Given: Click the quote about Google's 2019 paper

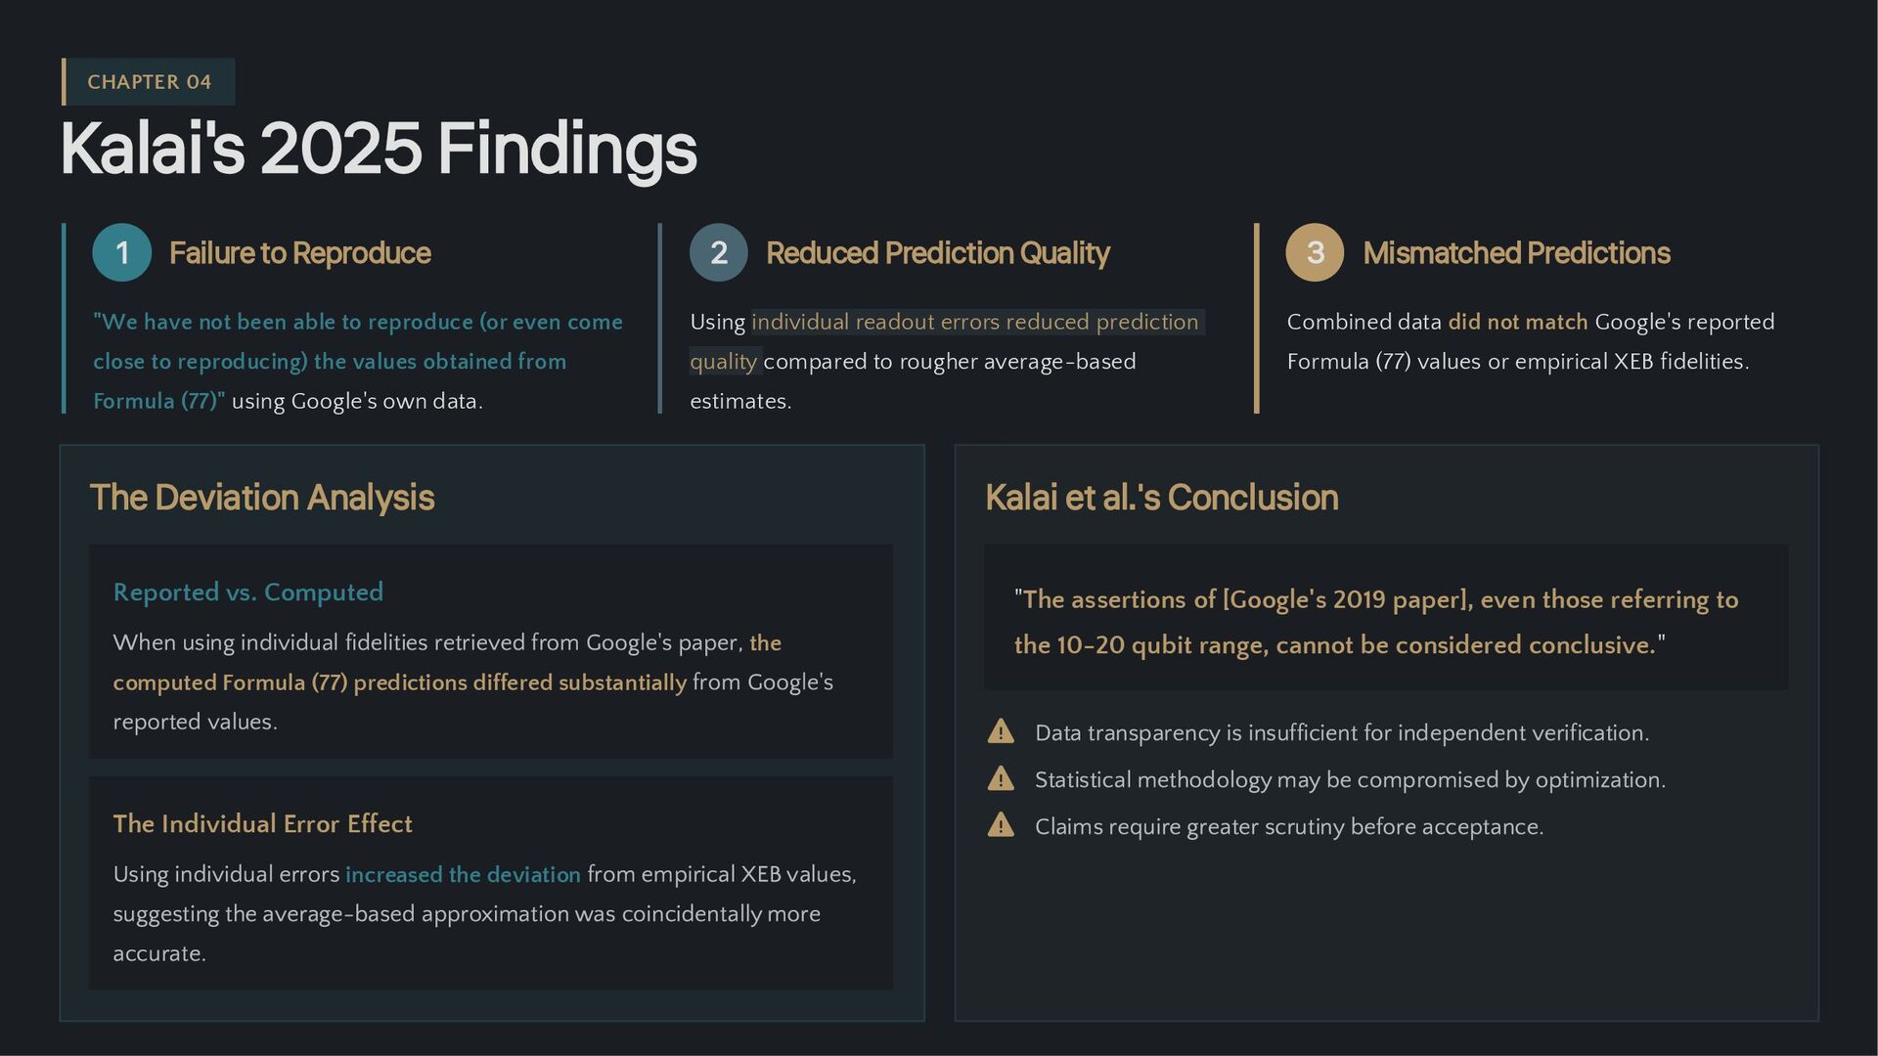Looking at the screenshot, I should (x=1376, y=622).
